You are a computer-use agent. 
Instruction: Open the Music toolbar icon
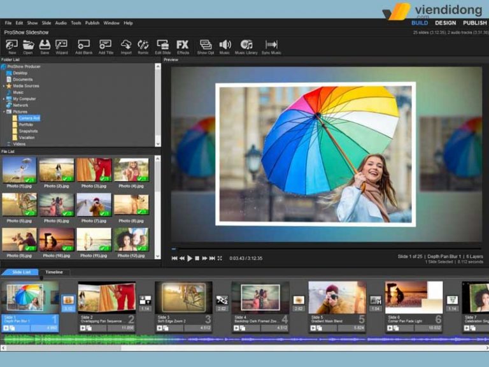[x=225, y=47]
